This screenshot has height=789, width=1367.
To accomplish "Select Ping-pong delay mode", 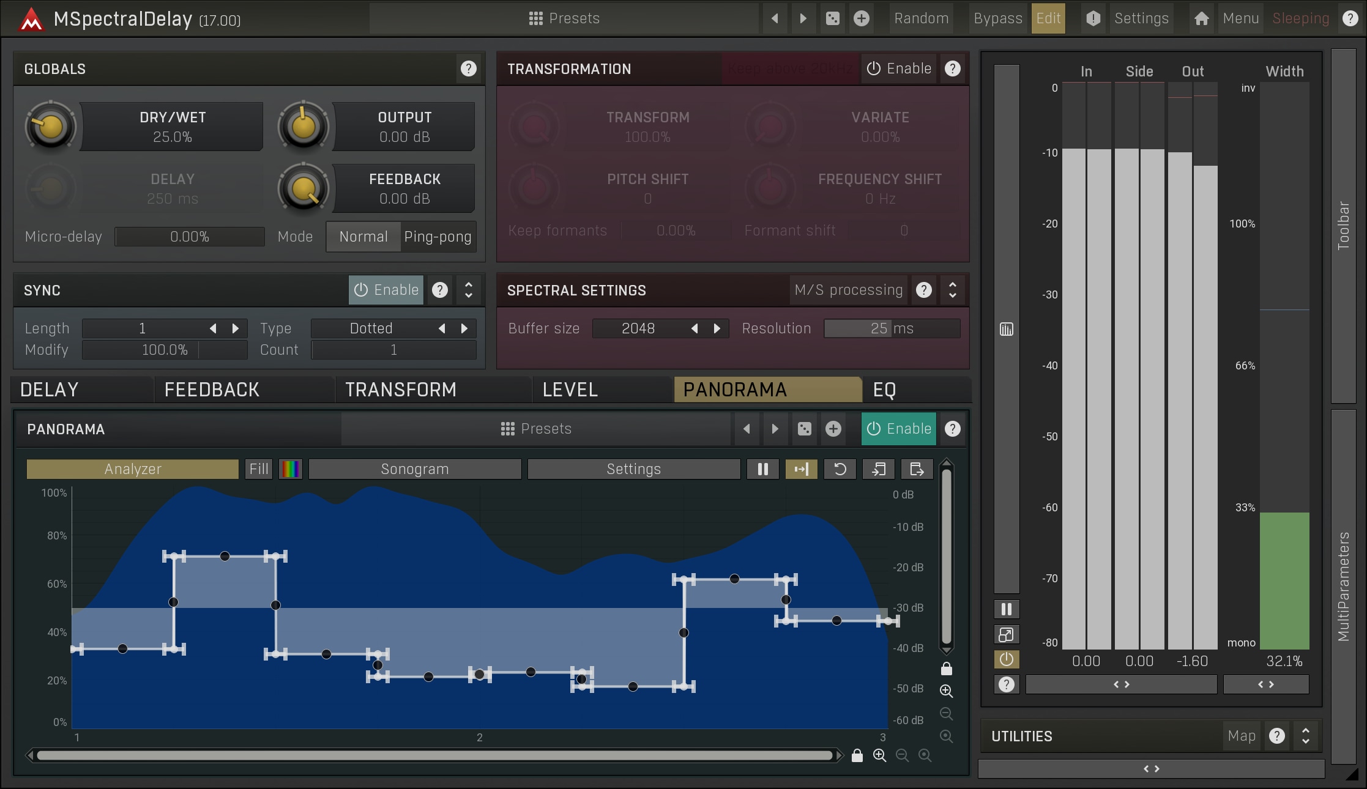I will click(438, 237).
